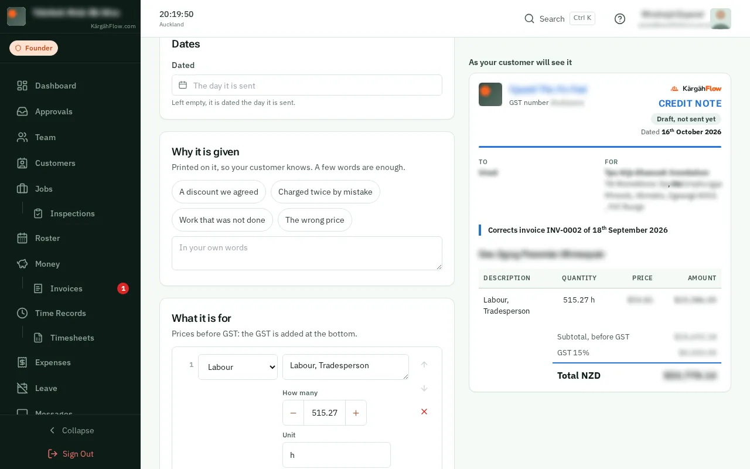Viewport: 750px width, 469px height.
Task: Click the Expenses receipt icon
Action: pos(22,362)
